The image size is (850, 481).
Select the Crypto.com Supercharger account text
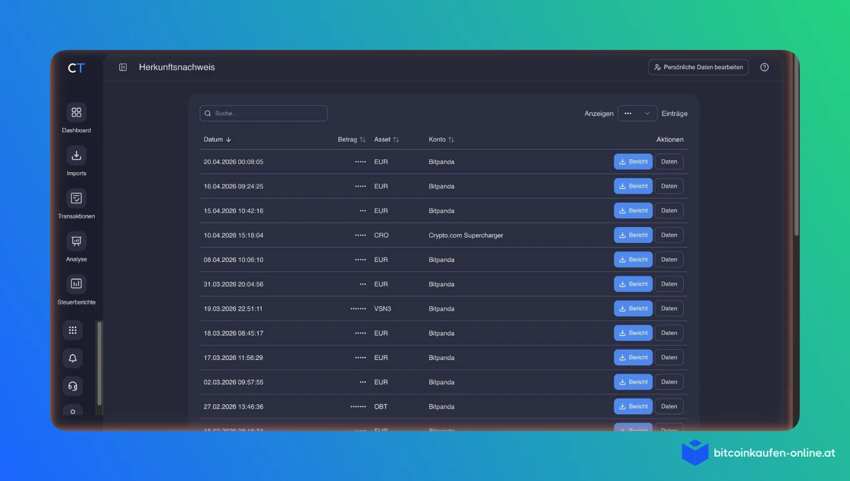466,235
